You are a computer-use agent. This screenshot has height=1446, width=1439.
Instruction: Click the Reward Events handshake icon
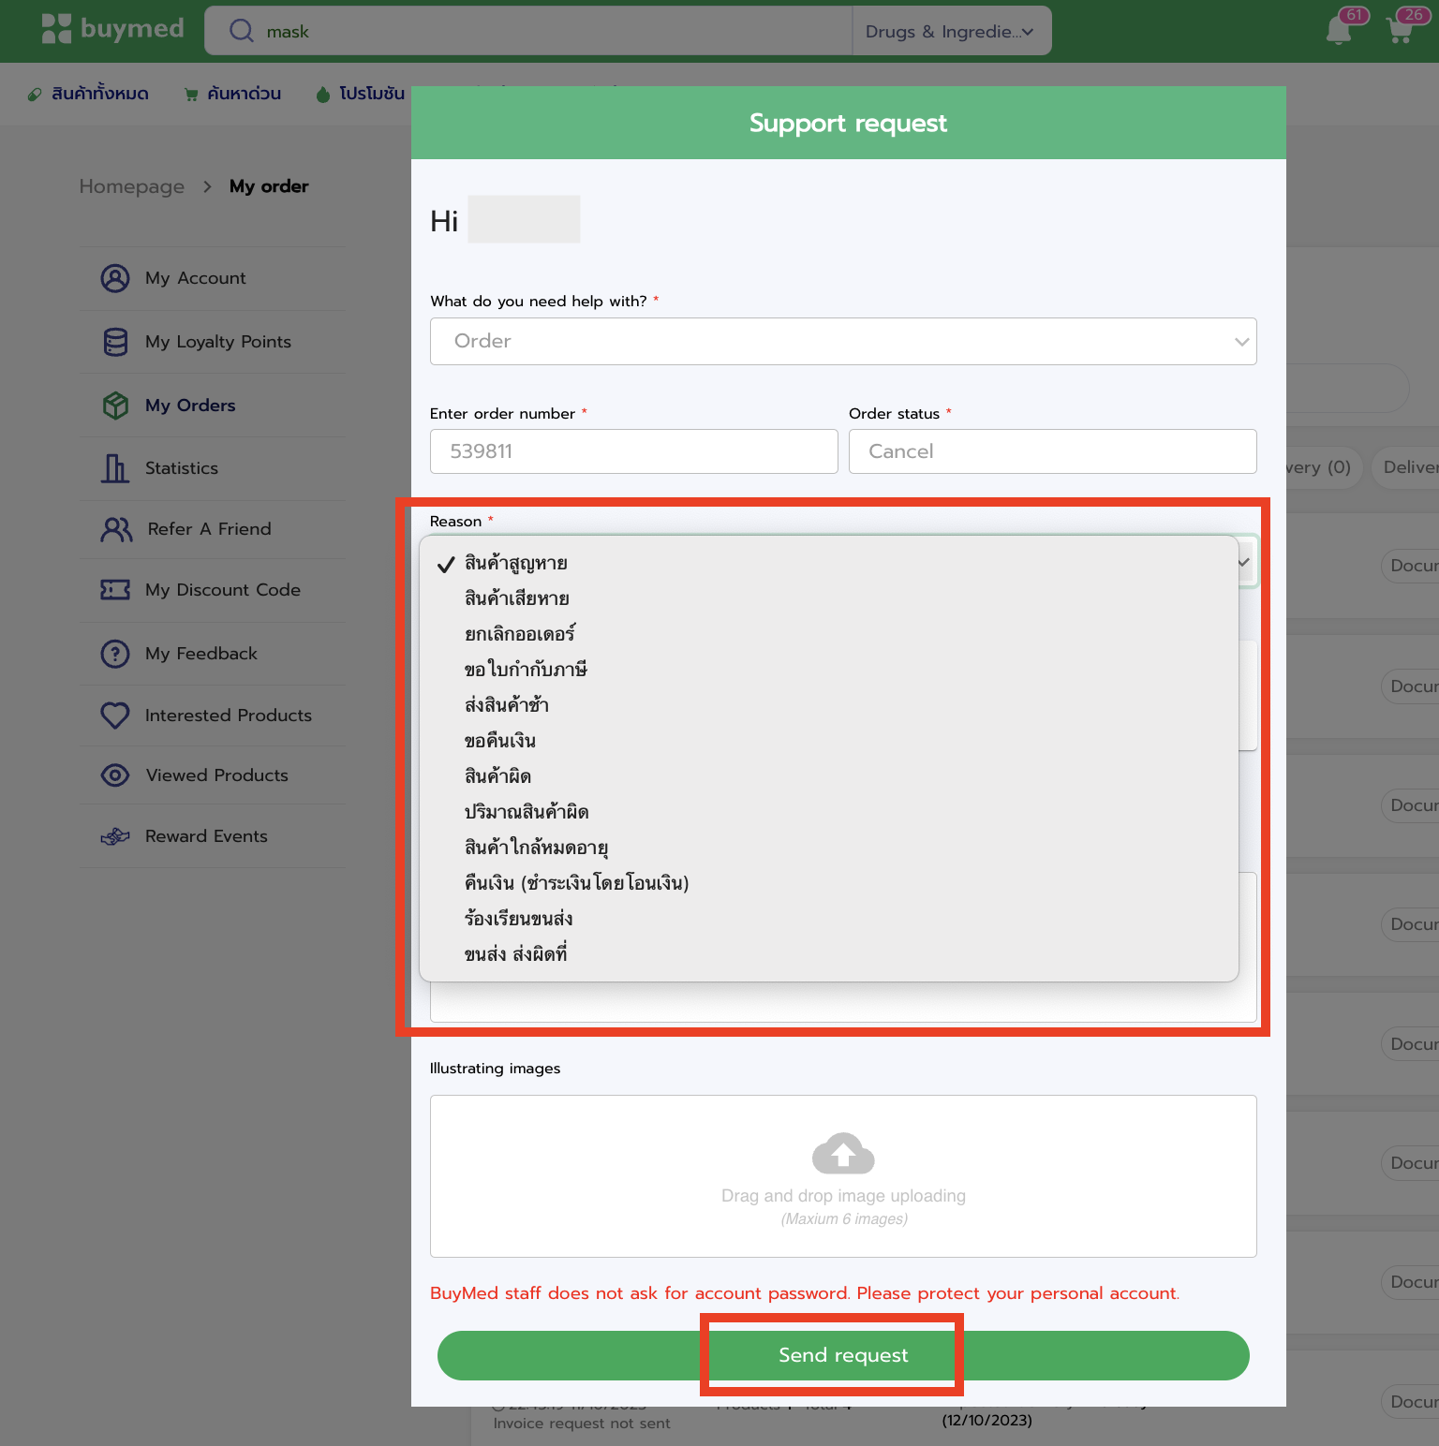pyautogui.click(x=115, y=836)
